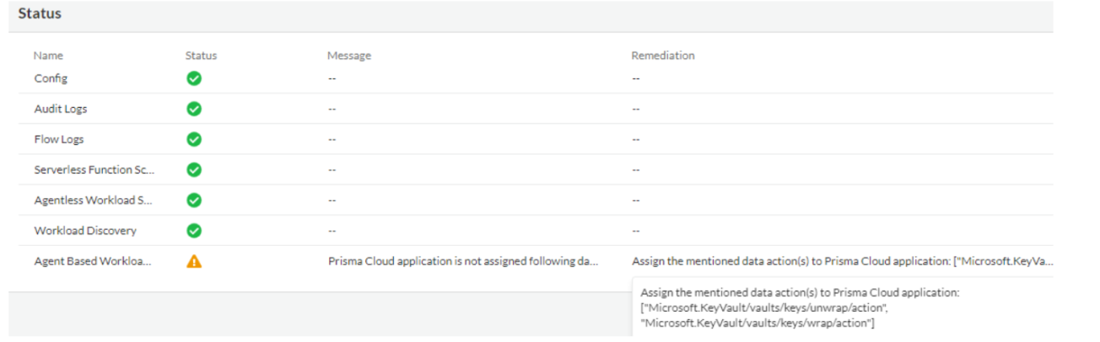Click the green check icon for Config

click(x=194, y=78)
